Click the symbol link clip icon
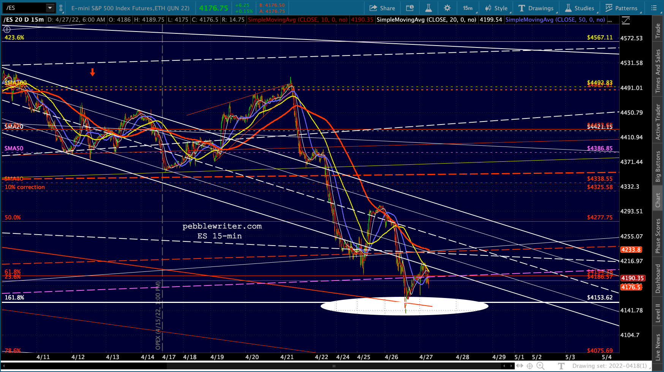Image resolution: width=664 pixels, height=372 pixels. tap(61, 8)
